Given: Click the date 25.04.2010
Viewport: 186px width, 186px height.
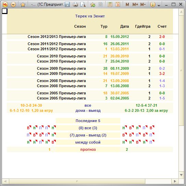Looking at the screenshot, I should click(x=120, y=61).
